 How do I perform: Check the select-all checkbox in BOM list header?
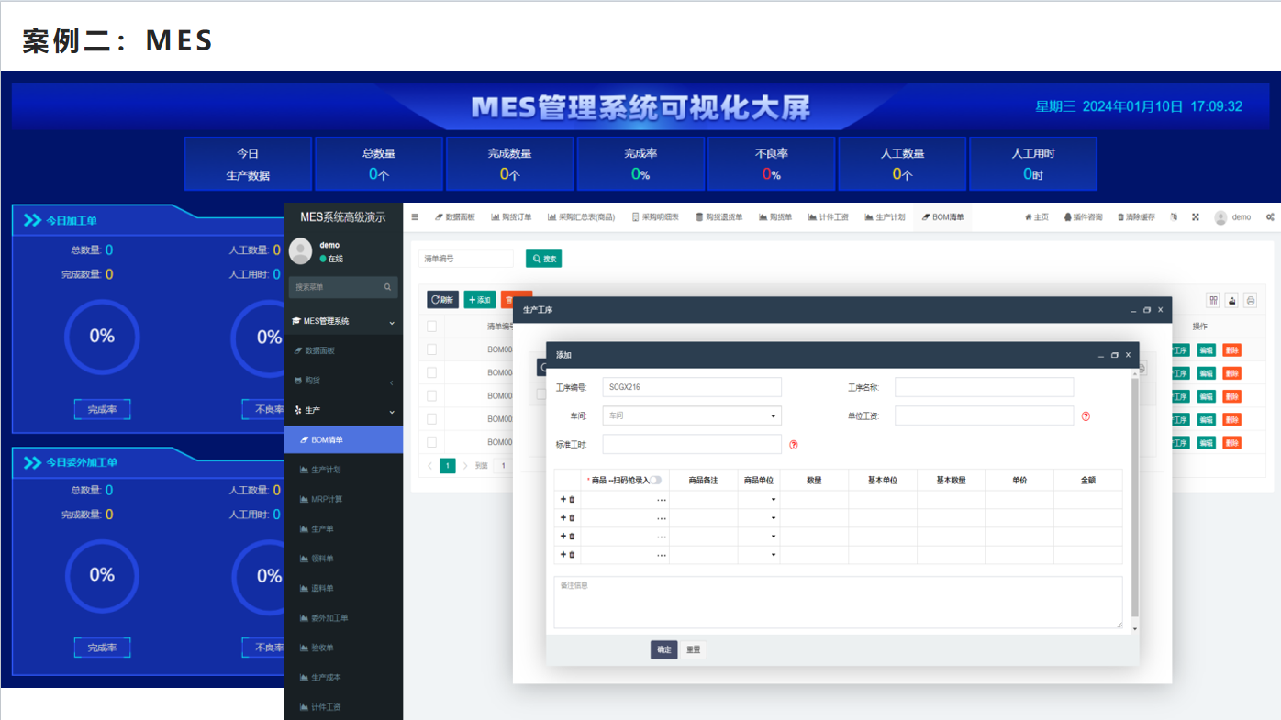tap(431, 325)
